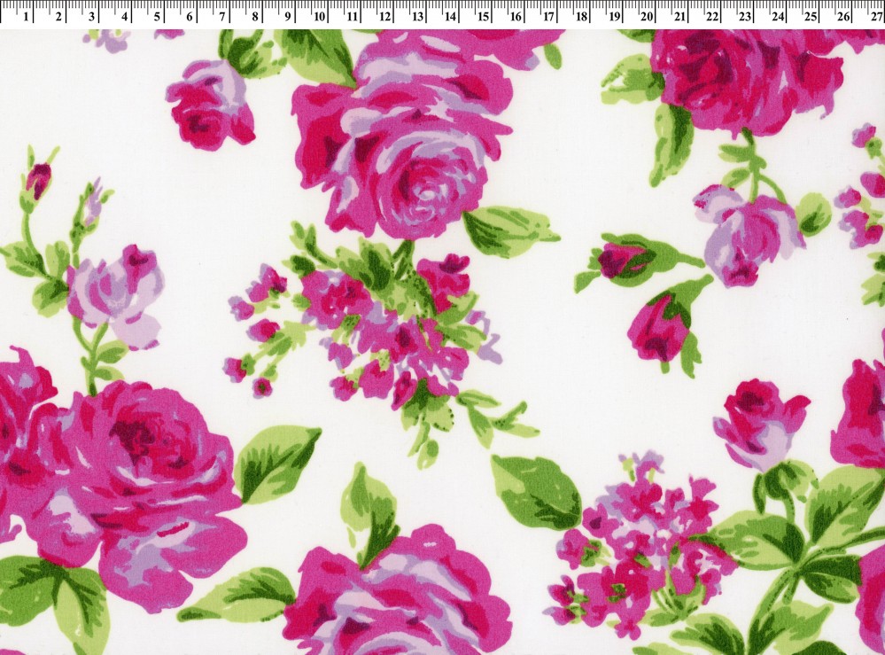
Task: Click the ruler number 16
Action: pyautogui.click(x=516, y=16)
